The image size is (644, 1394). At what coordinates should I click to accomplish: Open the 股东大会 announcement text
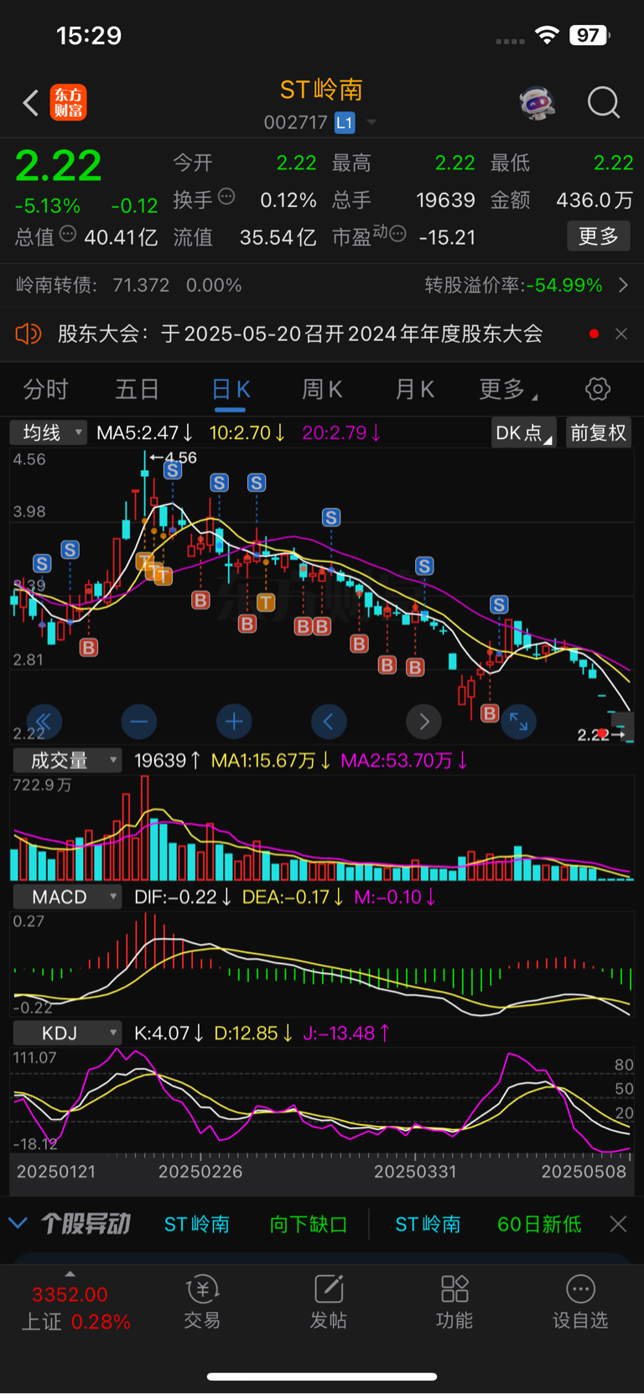[x=300, y=334]
